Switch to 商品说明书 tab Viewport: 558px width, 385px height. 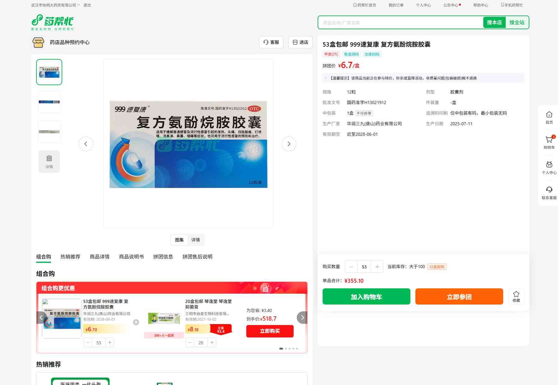pos(131,257)
